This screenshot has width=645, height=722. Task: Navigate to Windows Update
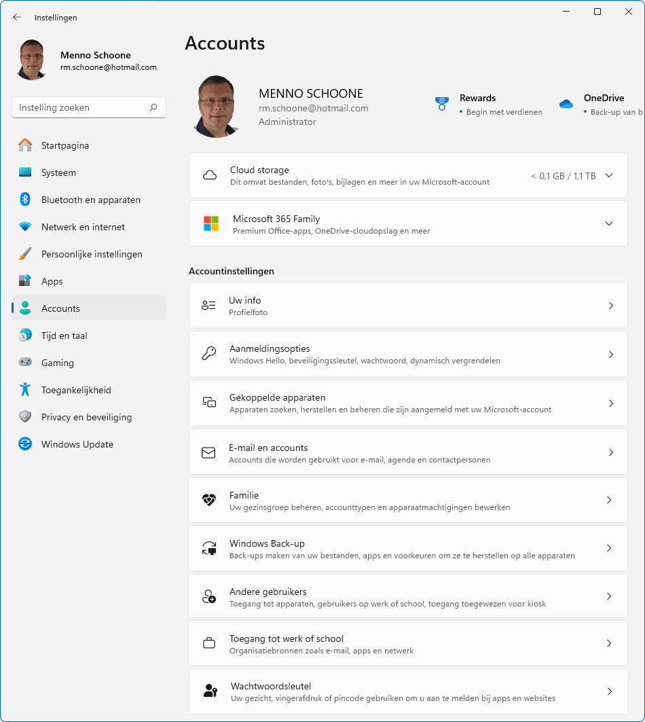click(89, 444)
